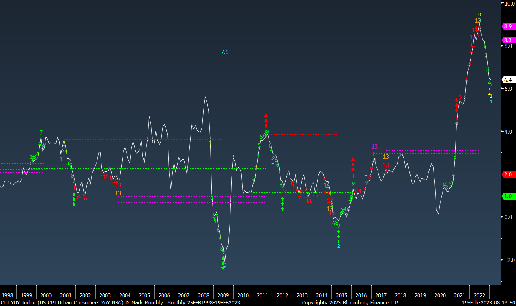Click the orange 13 near the 2004 low
The height and width of the screenshot is (306, 516).
[118, 193]
